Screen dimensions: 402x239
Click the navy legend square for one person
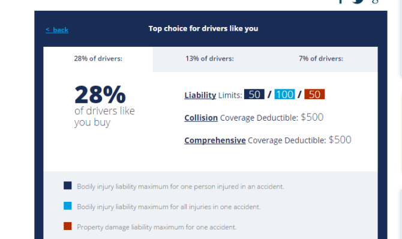(68, 186)
